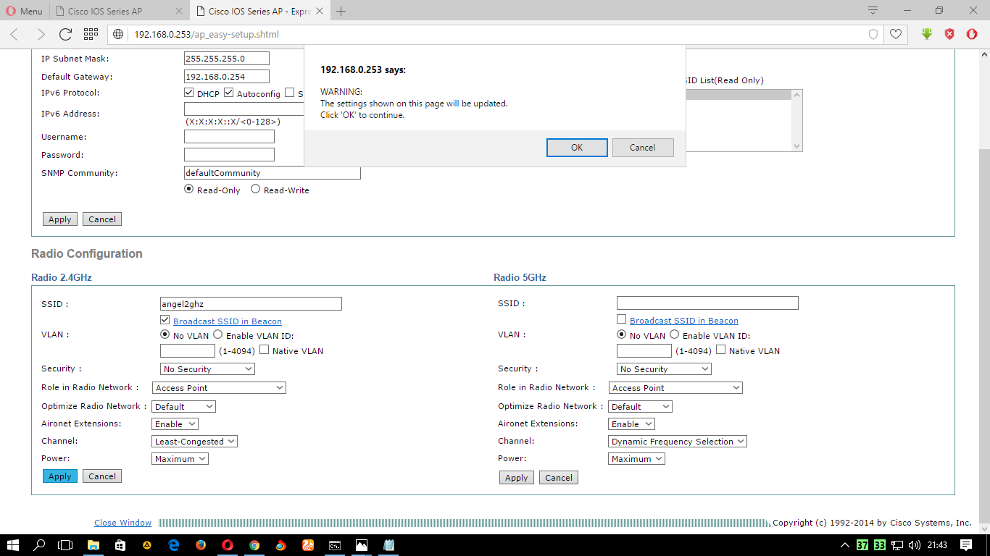Image resolution: width=990 pixels, height=556 pixels.
Task: Click the Username input field
Action: (229, 137)
